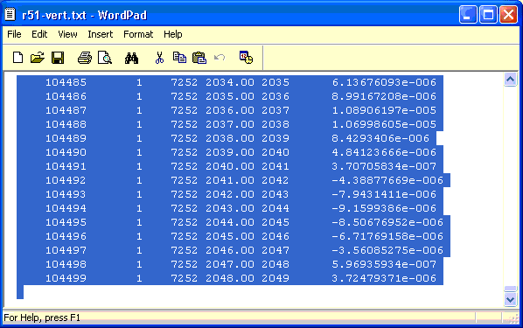The image size is (523, 328).
Task: Open the Edit menu
Action: pyautogui.click(x=39, y=34)
